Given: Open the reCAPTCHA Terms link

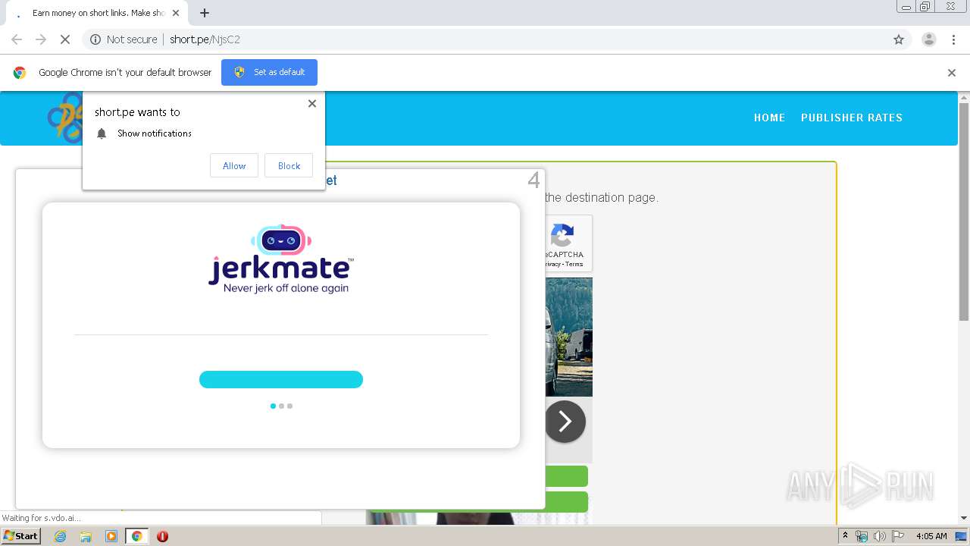Looking at the screenshot, I should [574, 264].
